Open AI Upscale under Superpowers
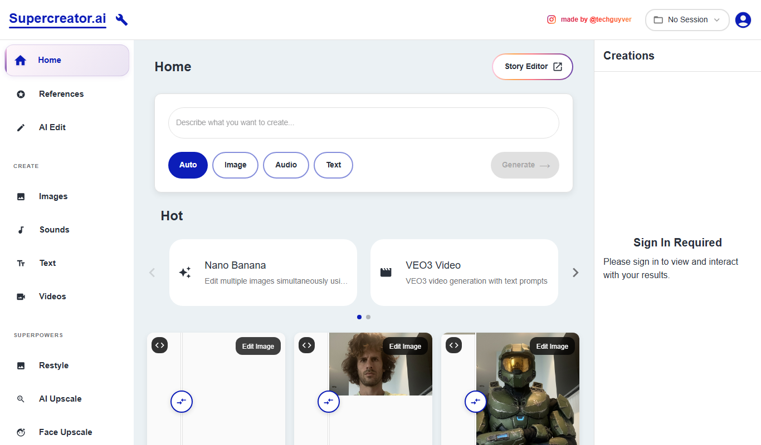 (67, 399)
